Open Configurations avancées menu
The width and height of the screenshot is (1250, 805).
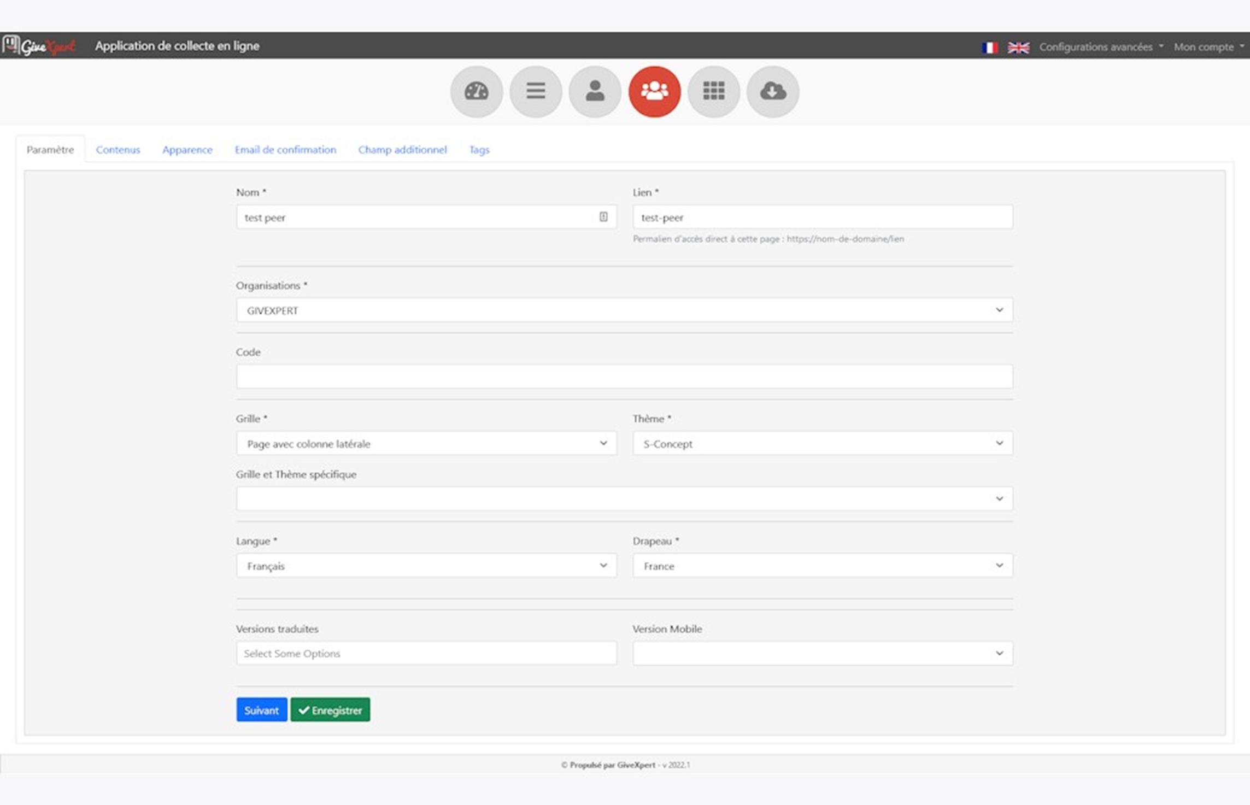(x=1101, y=47)
